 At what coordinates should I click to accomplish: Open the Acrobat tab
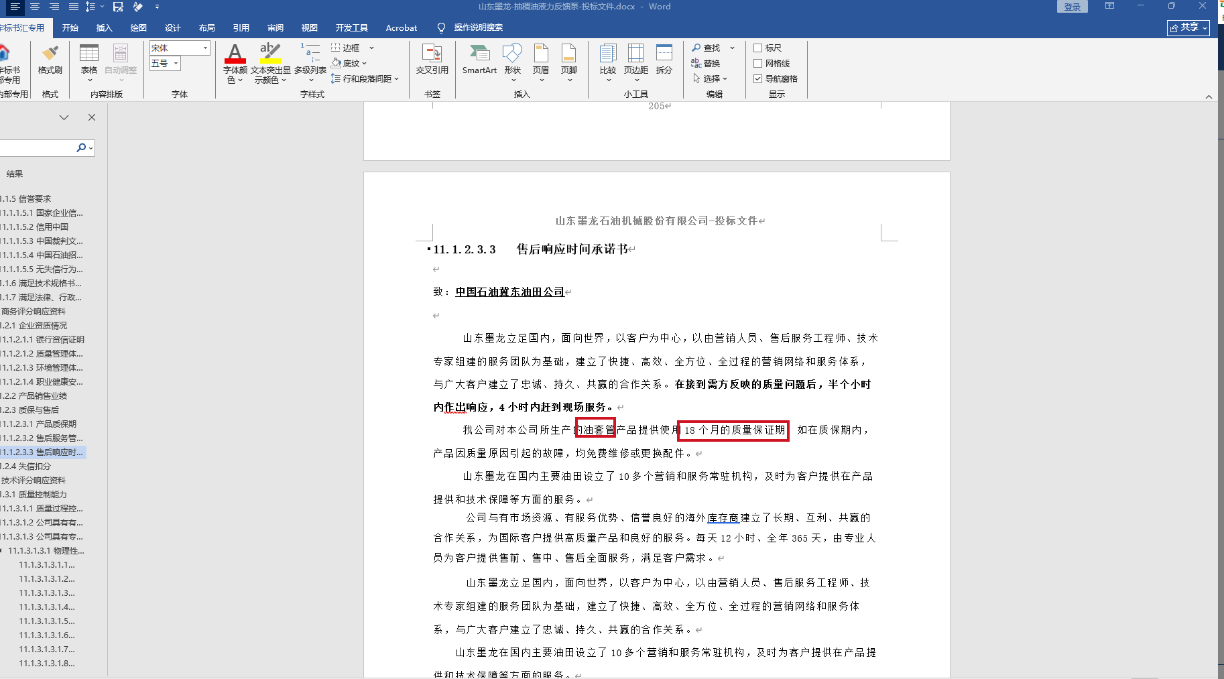click(x=402, y=27)
